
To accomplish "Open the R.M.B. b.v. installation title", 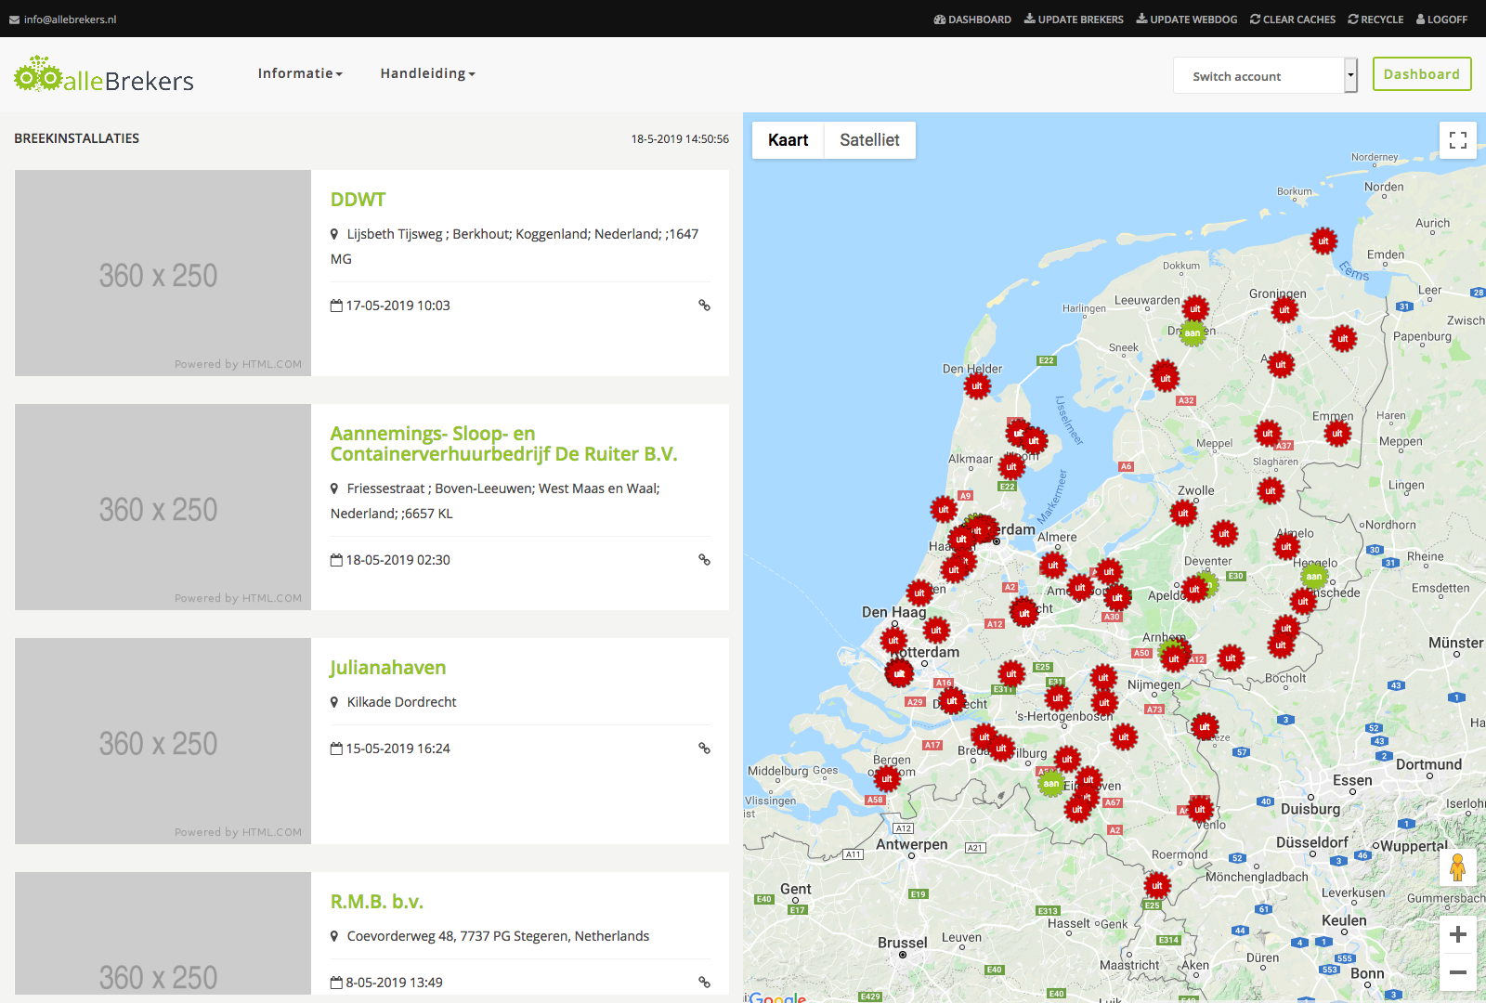I will (x=377, y=902).
